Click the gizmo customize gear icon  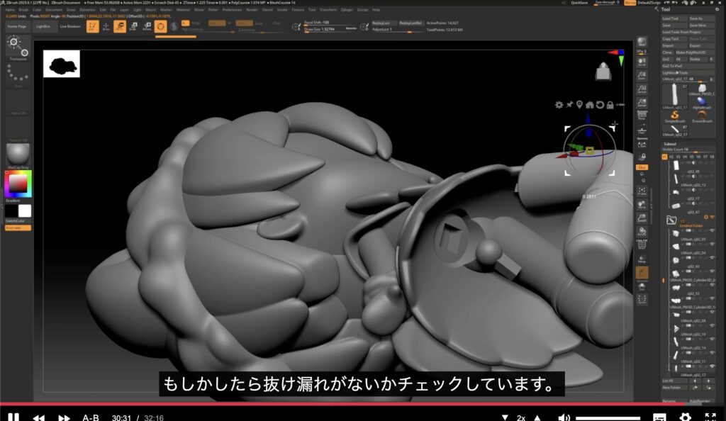coord(559,105)
